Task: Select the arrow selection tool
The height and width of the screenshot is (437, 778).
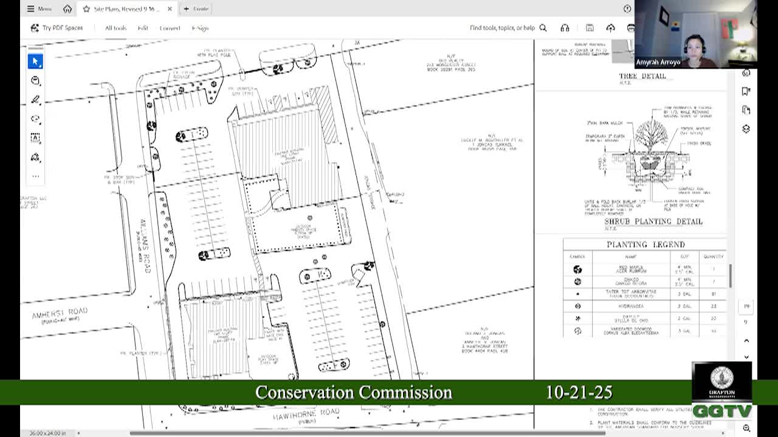Action: coord(35,61)
